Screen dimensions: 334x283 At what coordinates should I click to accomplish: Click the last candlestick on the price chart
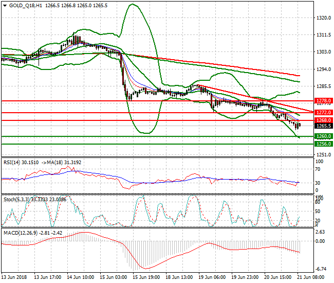tap(299, 125)
